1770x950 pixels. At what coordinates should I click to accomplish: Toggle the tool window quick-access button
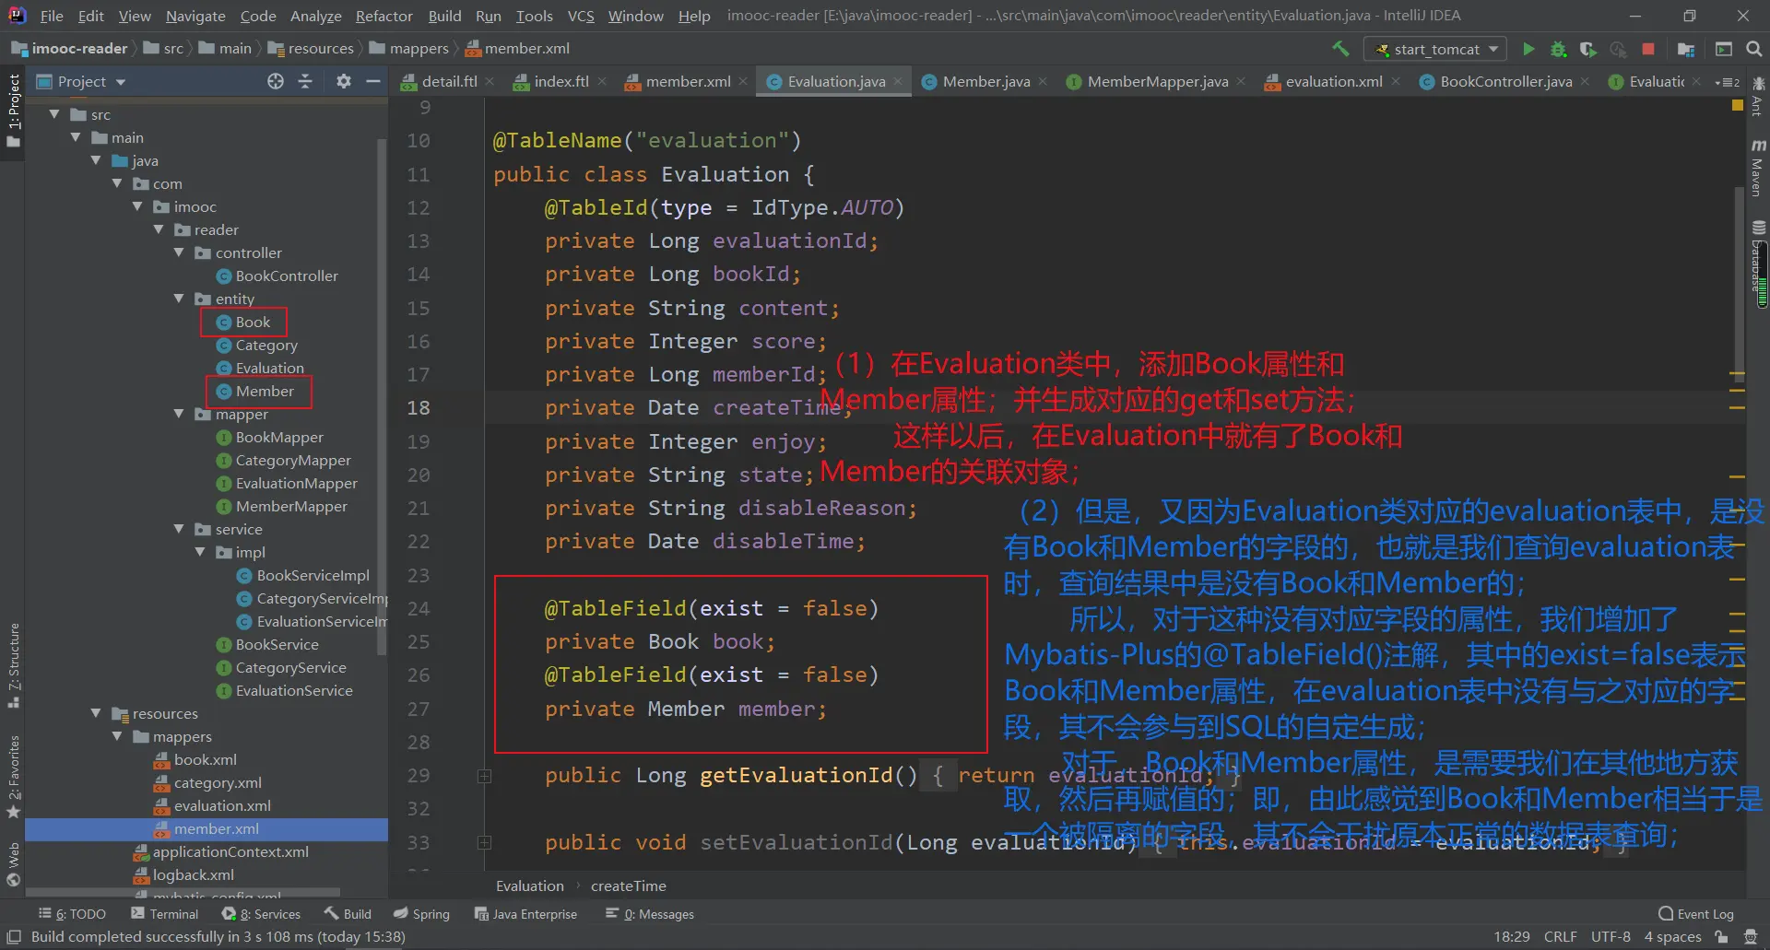click(x=14, y=936)
